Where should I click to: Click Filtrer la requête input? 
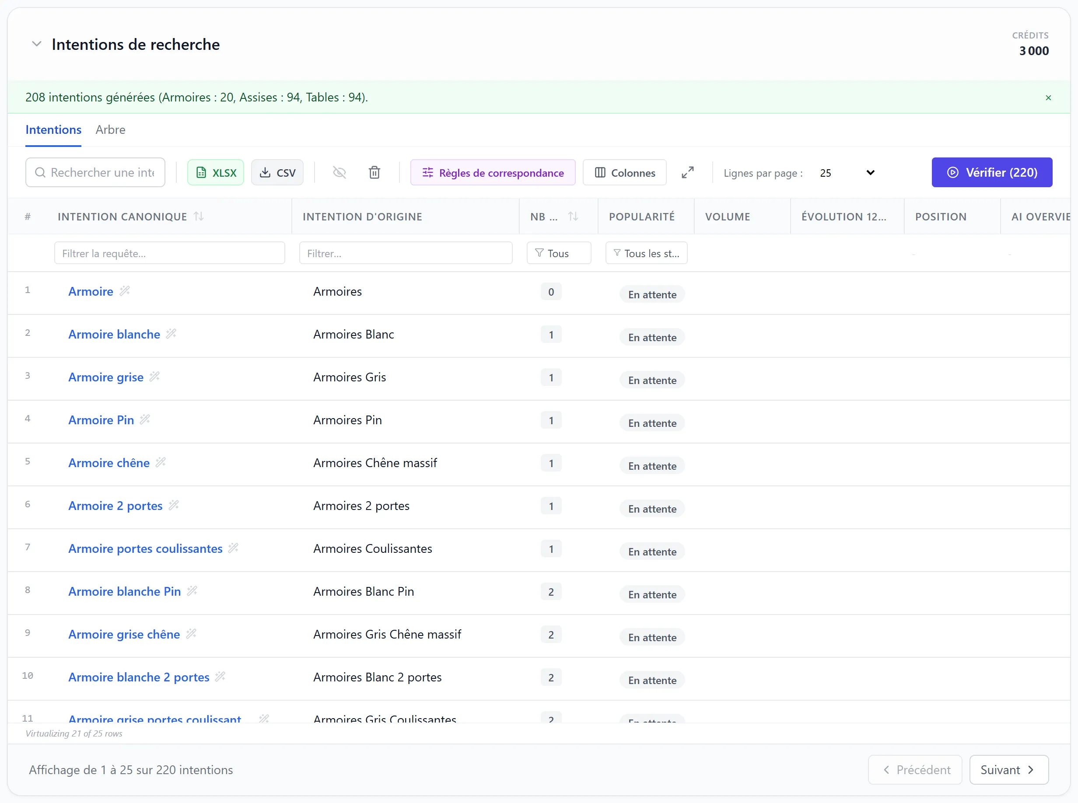(x=170, y=253)
